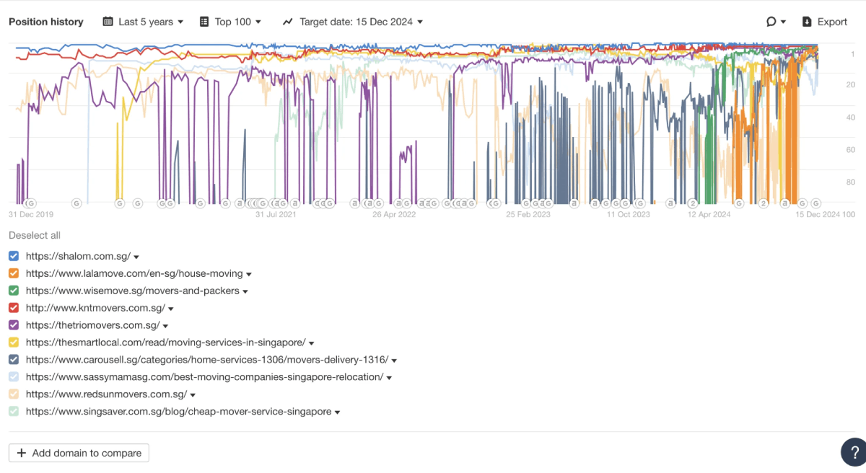The image size is (866, 473).
Task: Click the plus icon in Add domain
Action: pyautogui.click(x=21, y=453)
